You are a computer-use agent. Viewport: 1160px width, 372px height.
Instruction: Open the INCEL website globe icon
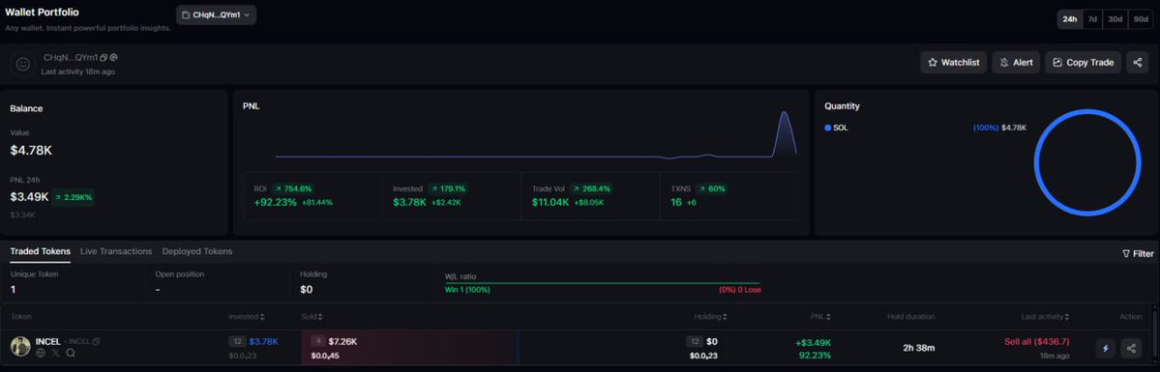[x=41, y=353]
